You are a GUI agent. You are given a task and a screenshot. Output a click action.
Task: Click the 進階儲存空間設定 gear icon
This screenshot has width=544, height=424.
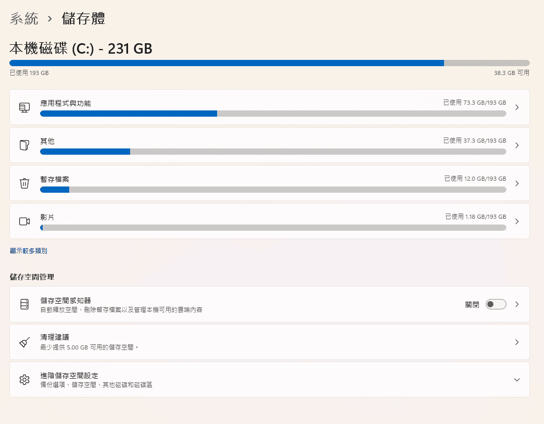point(24,380)
